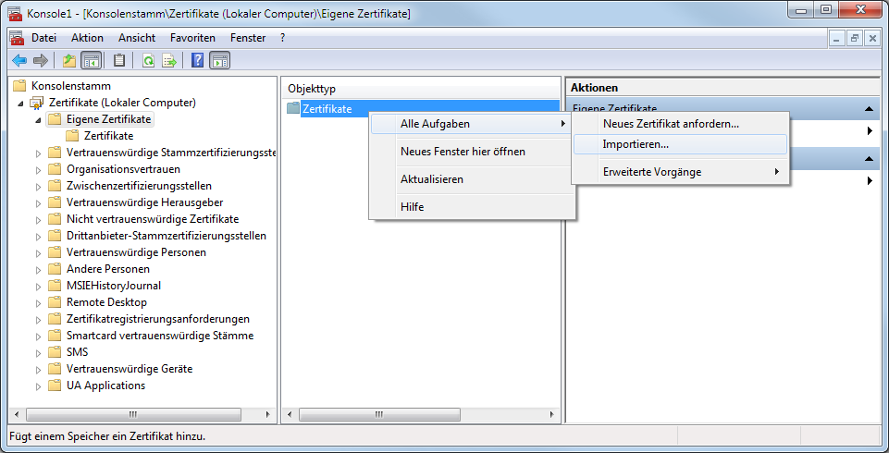Select the Vertrauenswürdige Personen folder
This screenshot has height=453, width=889.
[x=136, y=252]
